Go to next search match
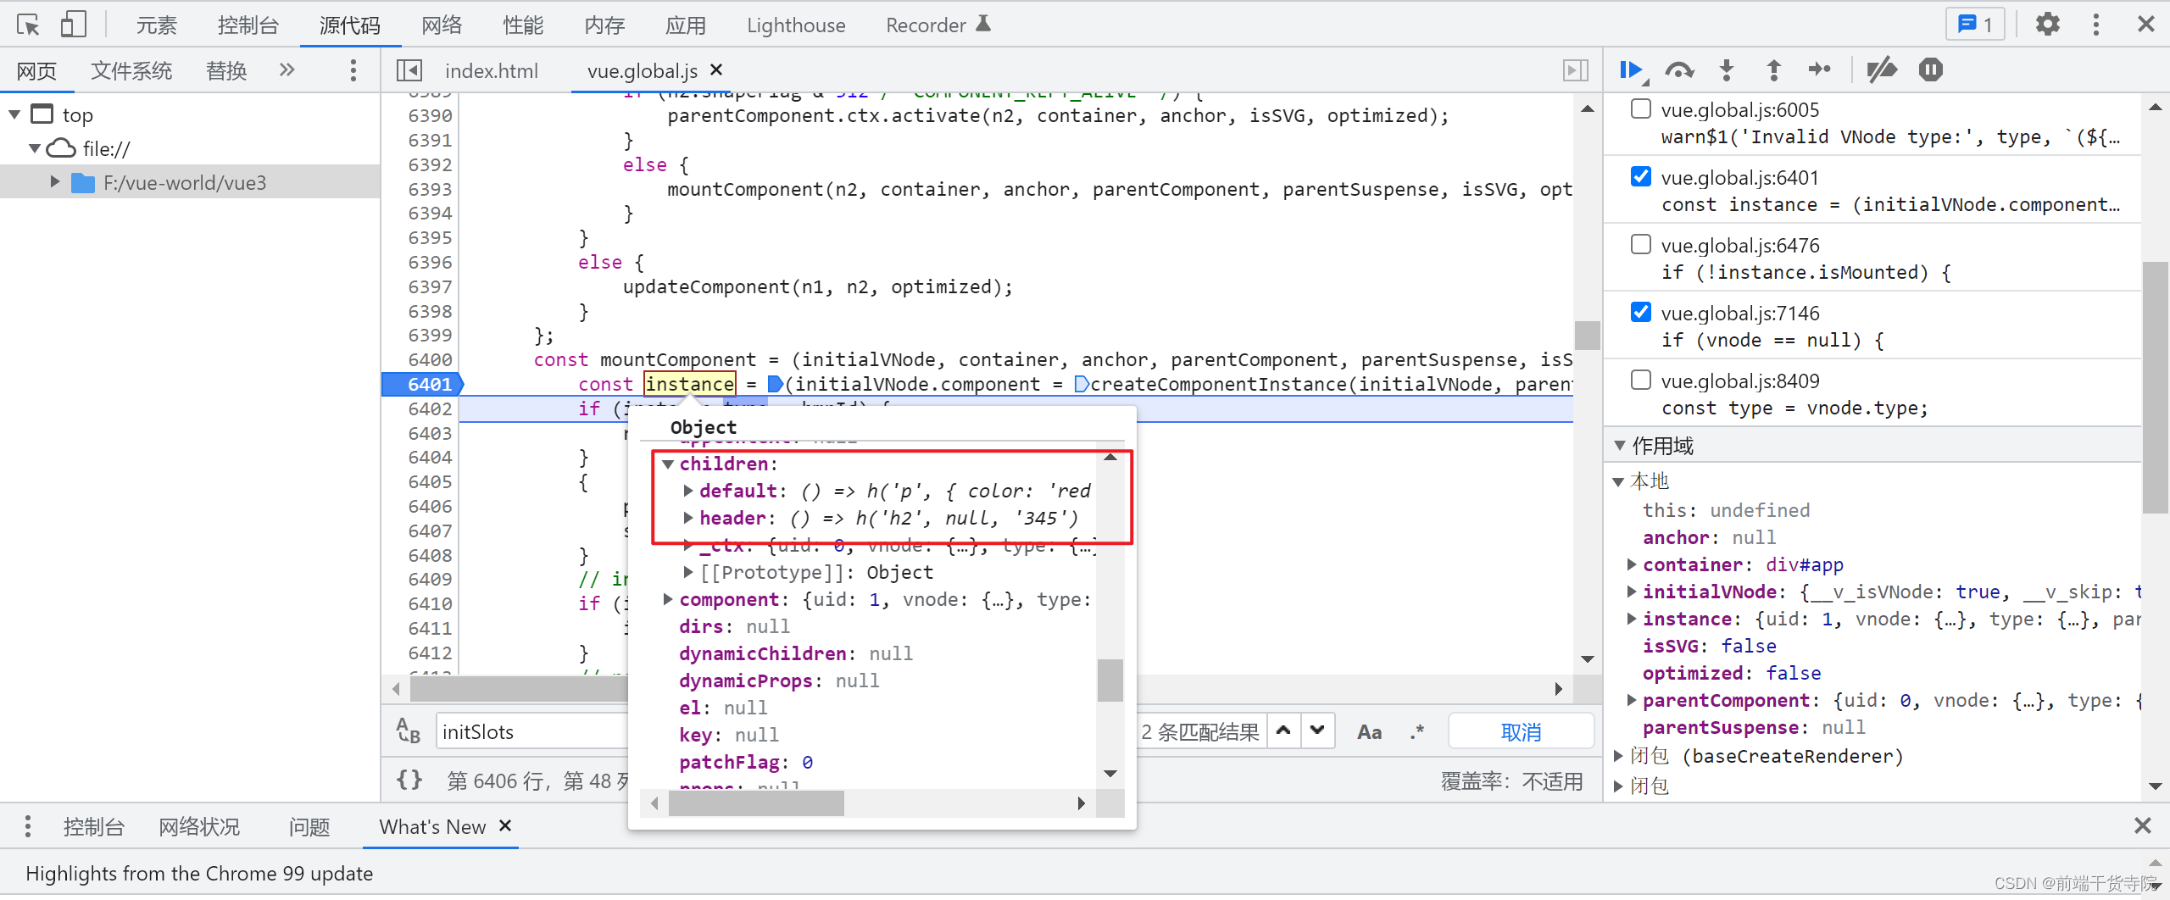Image resolution: width=2170 pixels, height=900 pixels. point(1317,731)
